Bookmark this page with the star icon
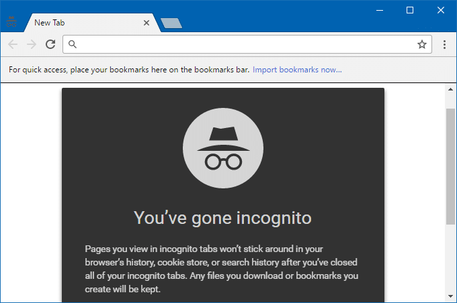This screenshot has width=457, height=303. (x=422, y=44)
